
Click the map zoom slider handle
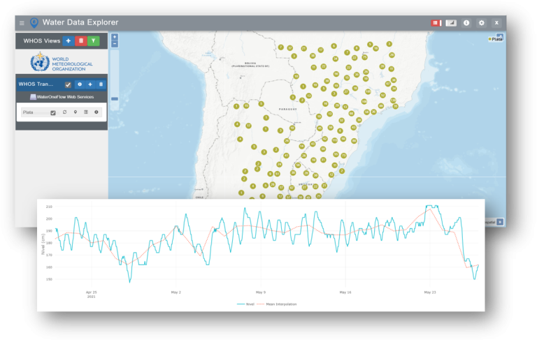click(115, 99)
